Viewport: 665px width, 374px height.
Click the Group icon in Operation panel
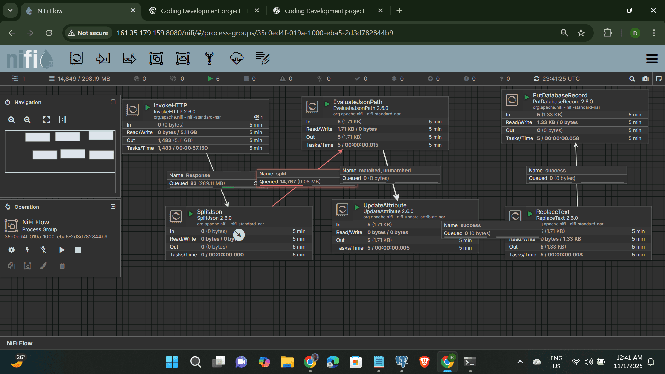coord(27,266)
